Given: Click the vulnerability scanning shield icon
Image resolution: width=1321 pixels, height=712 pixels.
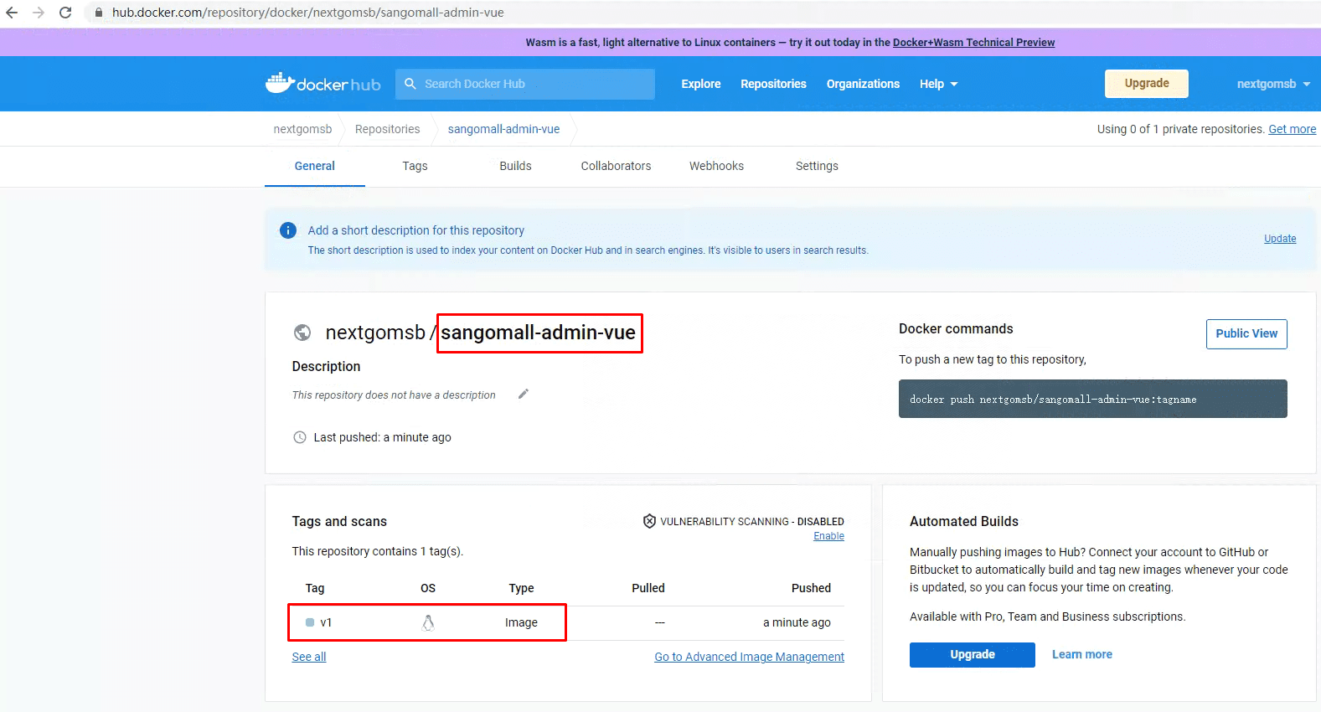Looking at the screenshot, I should (x=649, y=521).
